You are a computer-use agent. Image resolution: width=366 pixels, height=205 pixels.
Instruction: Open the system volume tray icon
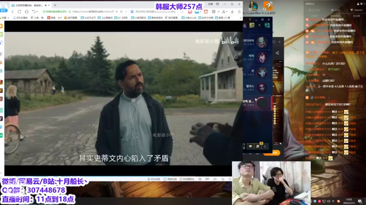pyautogui.click(x=328, y=201)
